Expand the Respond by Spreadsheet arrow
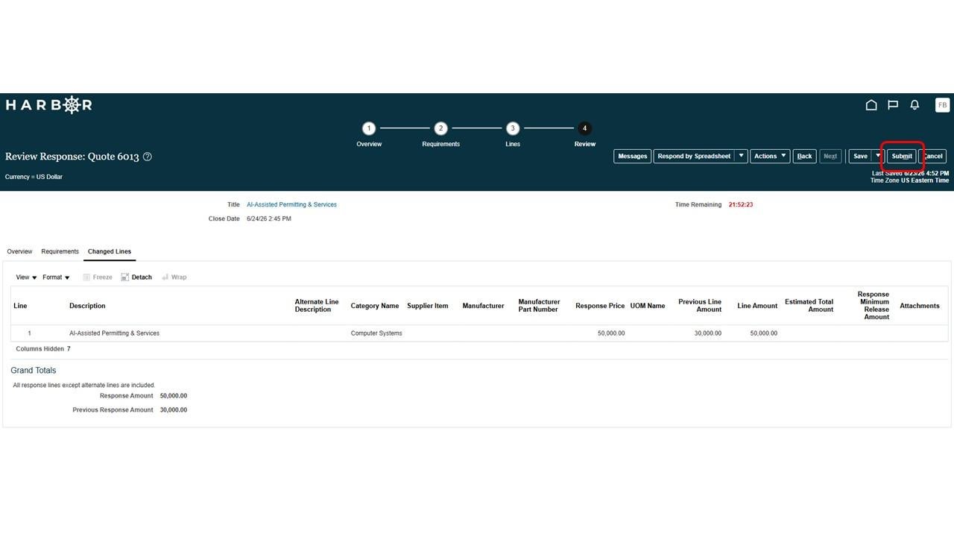 (x=741, y=156)
